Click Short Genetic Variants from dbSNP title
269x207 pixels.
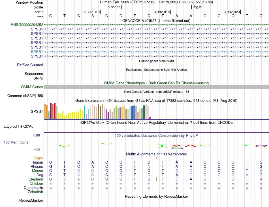coord(156,92)
